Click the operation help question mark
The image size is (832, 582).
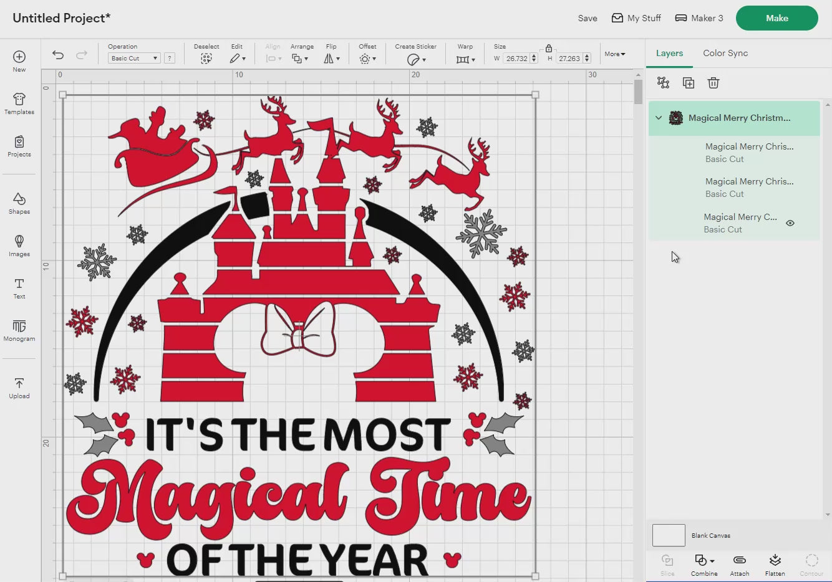170,58
